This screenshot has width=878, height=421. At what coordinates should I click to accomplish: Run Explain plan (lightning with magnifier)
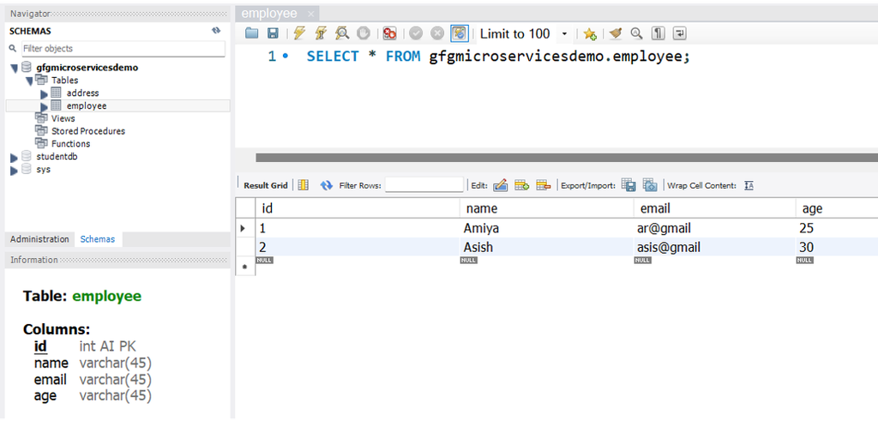pyautogui.click(x=342, y=33)
